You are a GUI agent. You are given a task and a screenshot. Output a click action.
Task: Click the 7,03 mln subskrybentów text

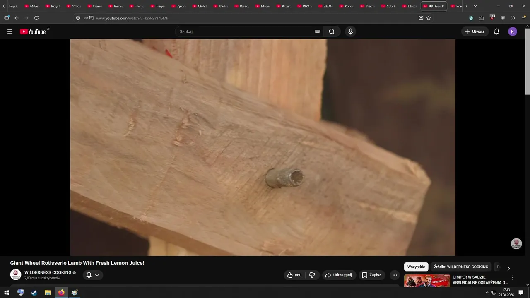pyautogui.click(x=42, y=278)
